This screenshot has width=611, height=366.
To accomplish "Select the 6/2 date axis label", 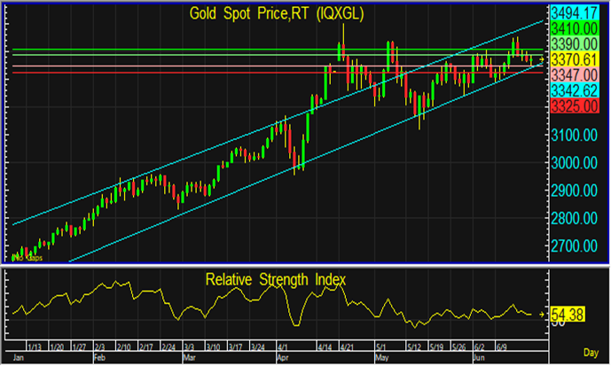I will click(x=479, y=347).
